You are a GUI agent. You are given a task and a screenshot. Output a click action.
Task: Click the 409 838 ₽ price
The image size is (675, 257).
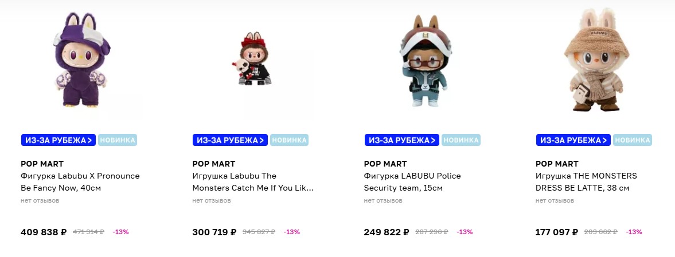pyautogui.click(x=44, y=232)
